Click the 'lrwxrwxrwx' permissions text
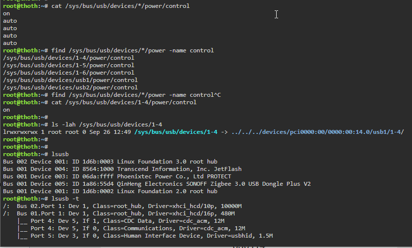Viewport: 412px width, 248px height. [20, 132]
